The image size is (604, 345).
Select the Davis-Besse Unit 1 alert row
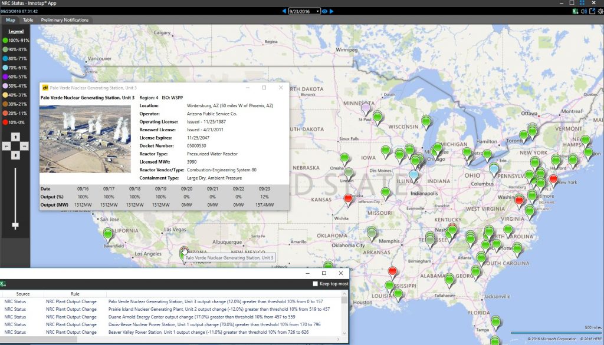tap(172, 324)
